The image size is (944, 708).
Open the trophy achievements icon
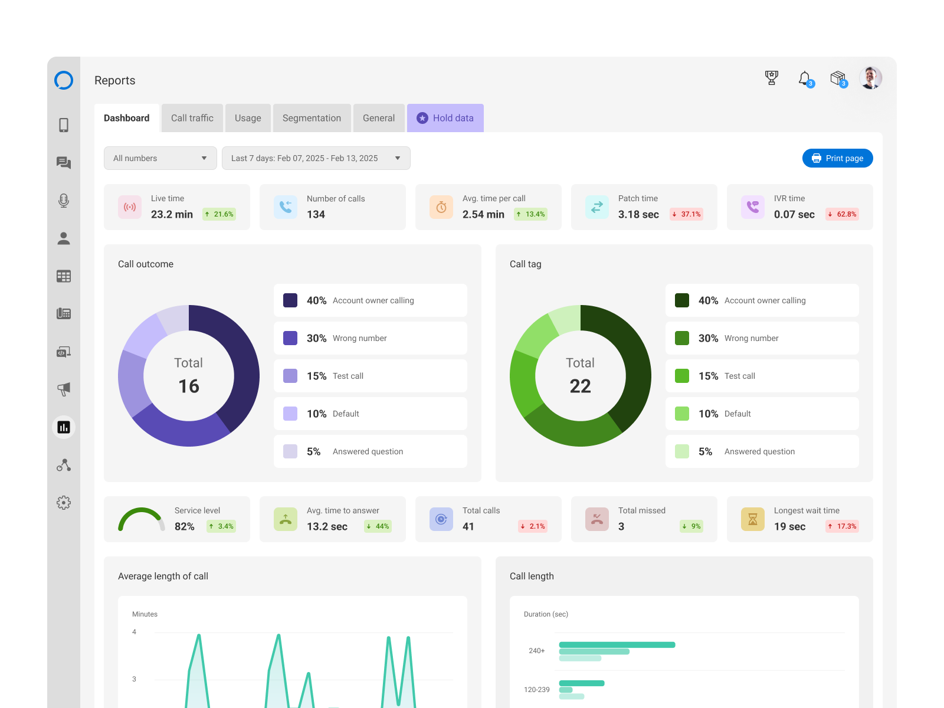(771, 78)
